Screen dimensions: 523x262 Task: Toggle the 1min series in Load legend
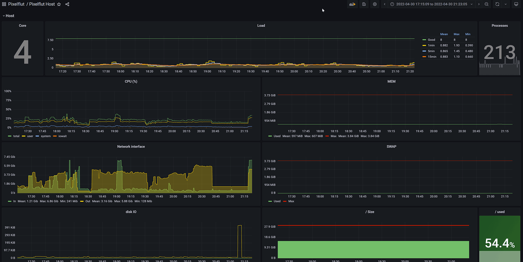[x=431, y=45]
